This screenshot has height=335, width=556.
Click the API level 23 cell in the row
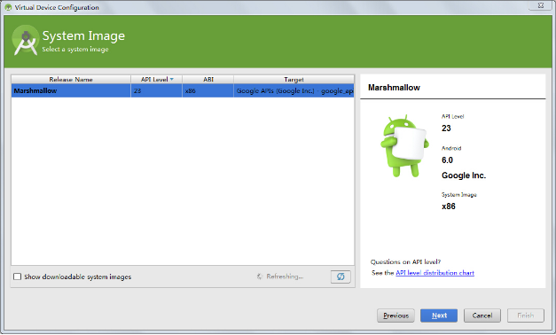(x=156, y=90)
